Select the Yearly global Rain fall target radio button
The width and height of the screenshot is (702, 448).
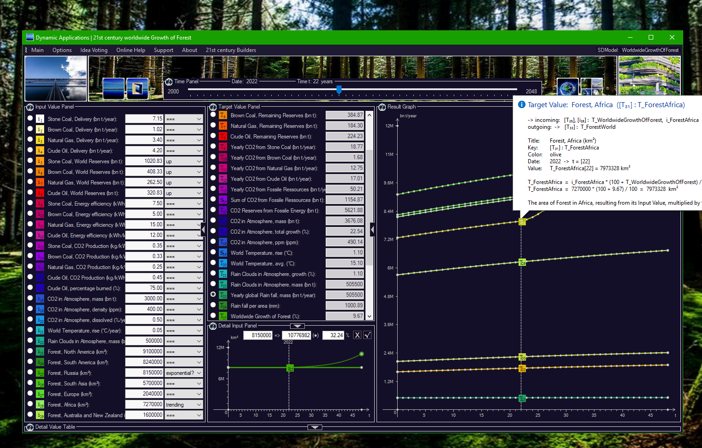pyautogui.click(x=213, y=294)
